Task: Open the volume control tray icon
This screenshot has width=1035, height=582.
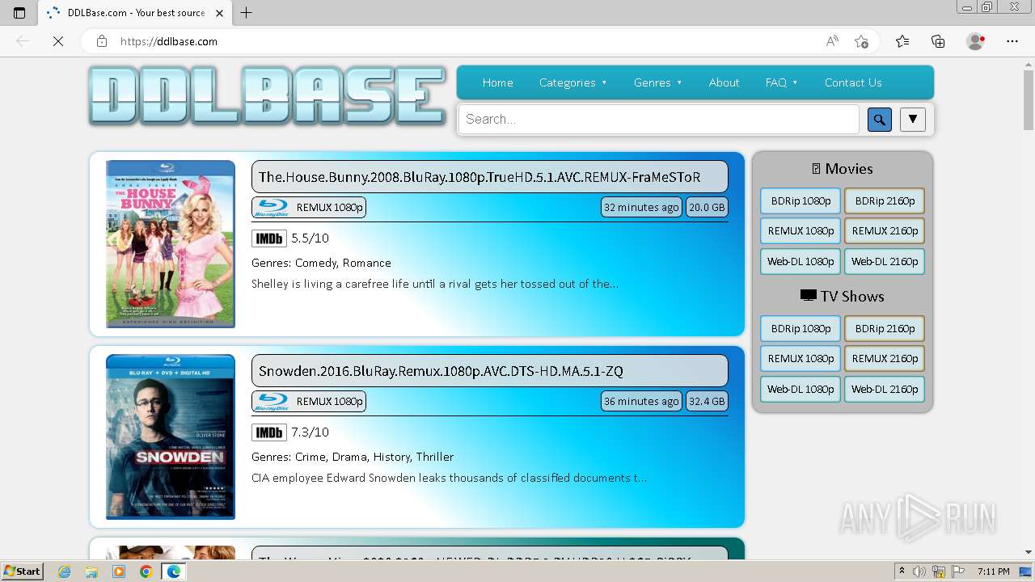Action: point(919,571)
